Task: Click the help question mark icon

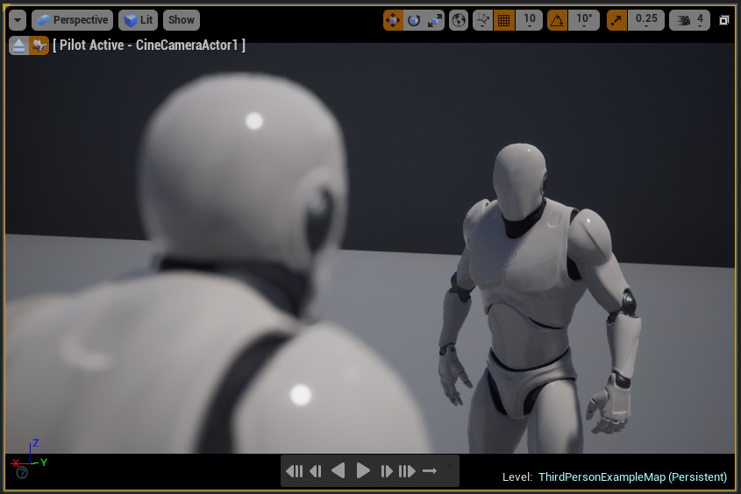Action: (x=22, y=473)
